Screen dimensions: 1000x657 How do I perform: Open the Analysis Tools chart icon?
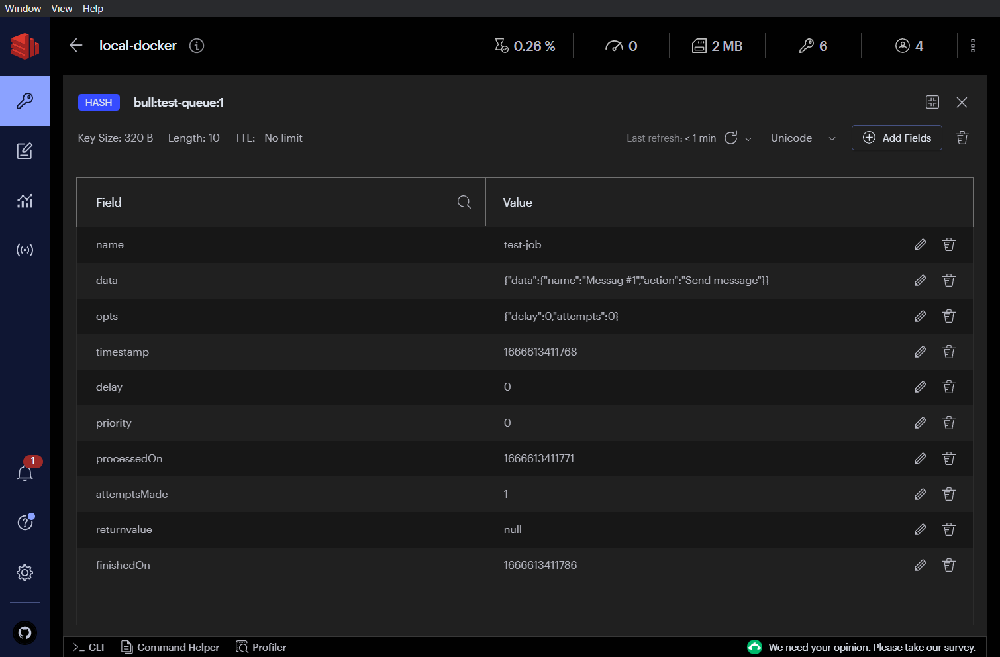(25, 201)
